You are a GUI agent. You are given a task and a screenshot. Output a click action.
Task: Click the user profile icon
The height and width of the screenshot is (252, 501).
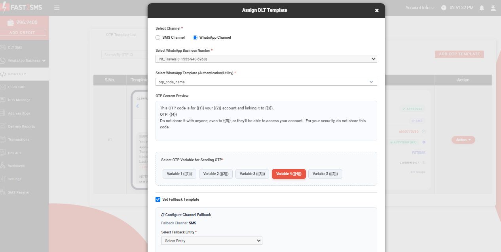pos(493,8)
